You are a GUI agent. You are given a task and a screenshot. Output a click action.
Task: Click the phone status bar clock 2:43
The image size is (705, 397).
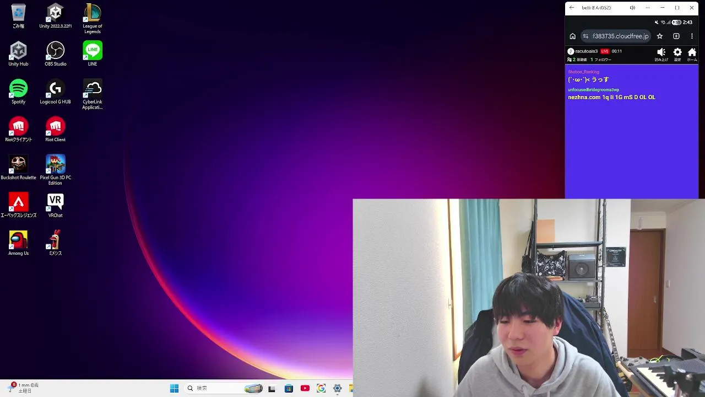pos(687,23)
